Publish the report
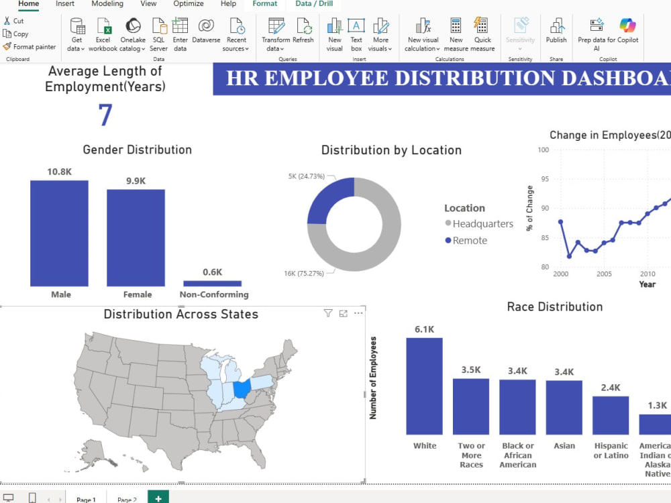The image size is (671, 503). click(556, 30)
